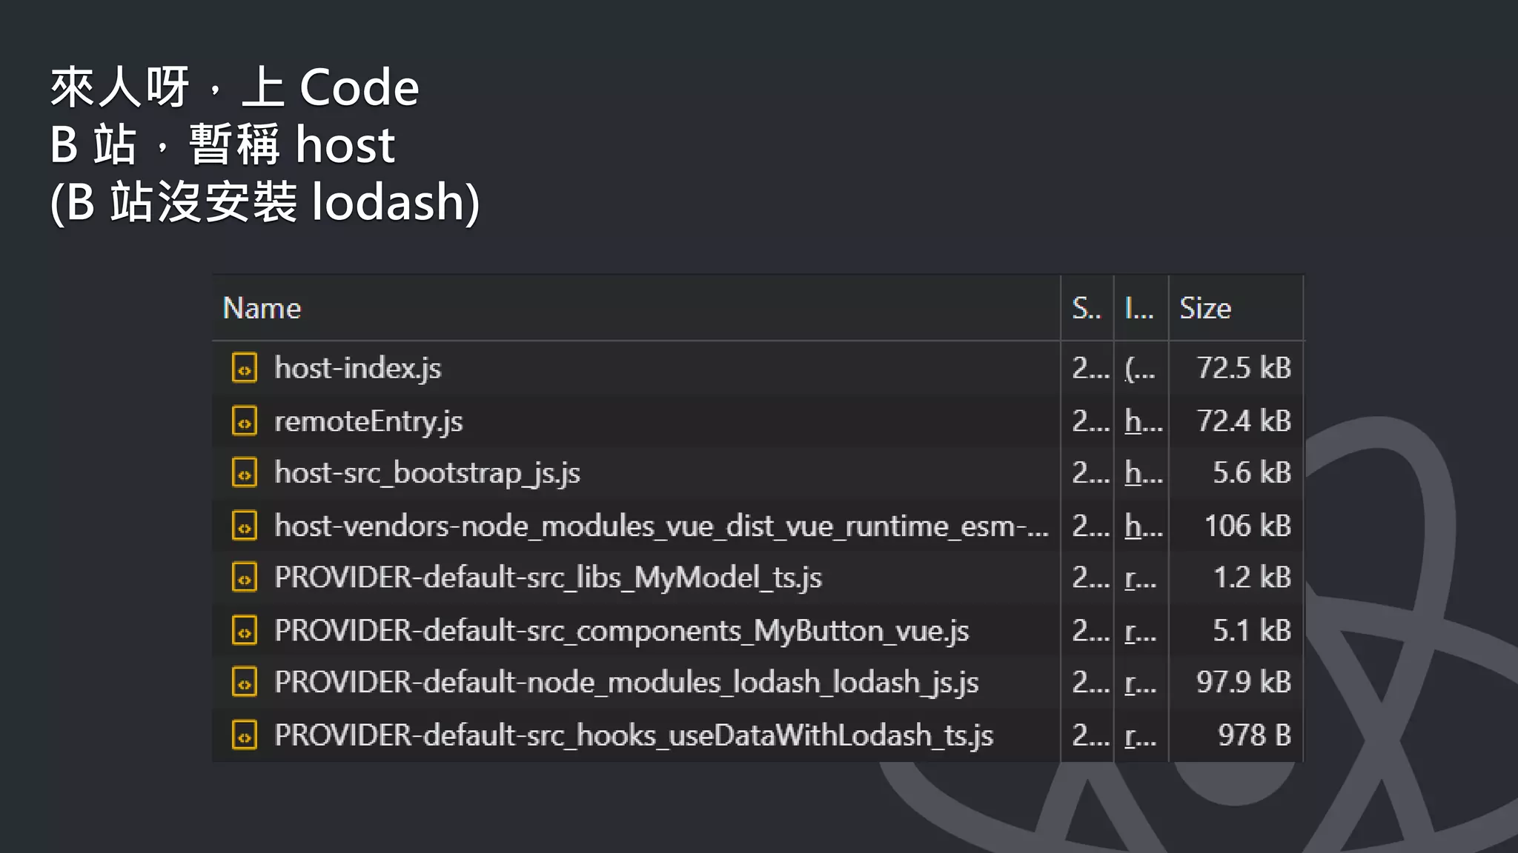
Task: Click the icon beside PROVIDER lodash_js.js
Action: (244, 683)
